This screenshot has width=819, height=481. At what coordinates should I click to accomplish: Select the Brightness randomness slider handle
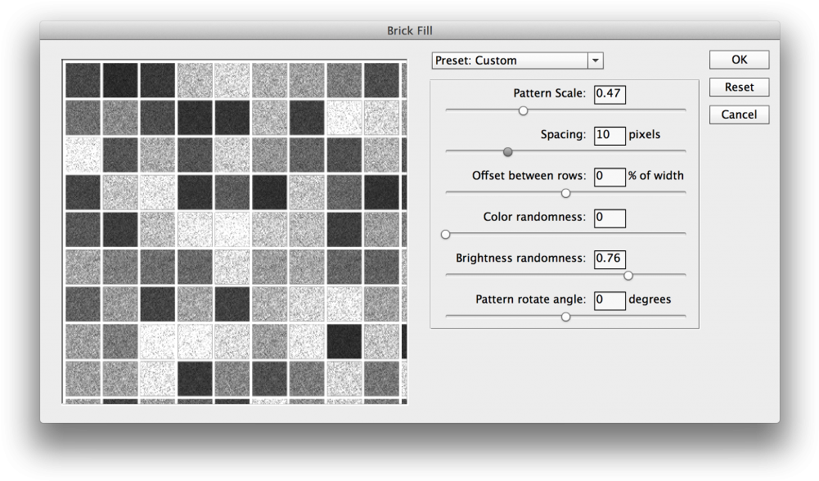pos(628,276)
